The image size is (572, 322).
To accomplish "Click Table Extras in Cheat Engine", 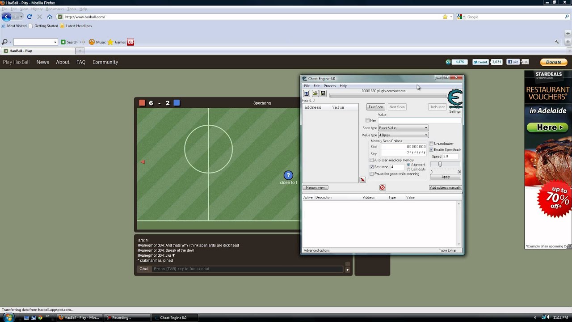I will (x=448, y=250).
